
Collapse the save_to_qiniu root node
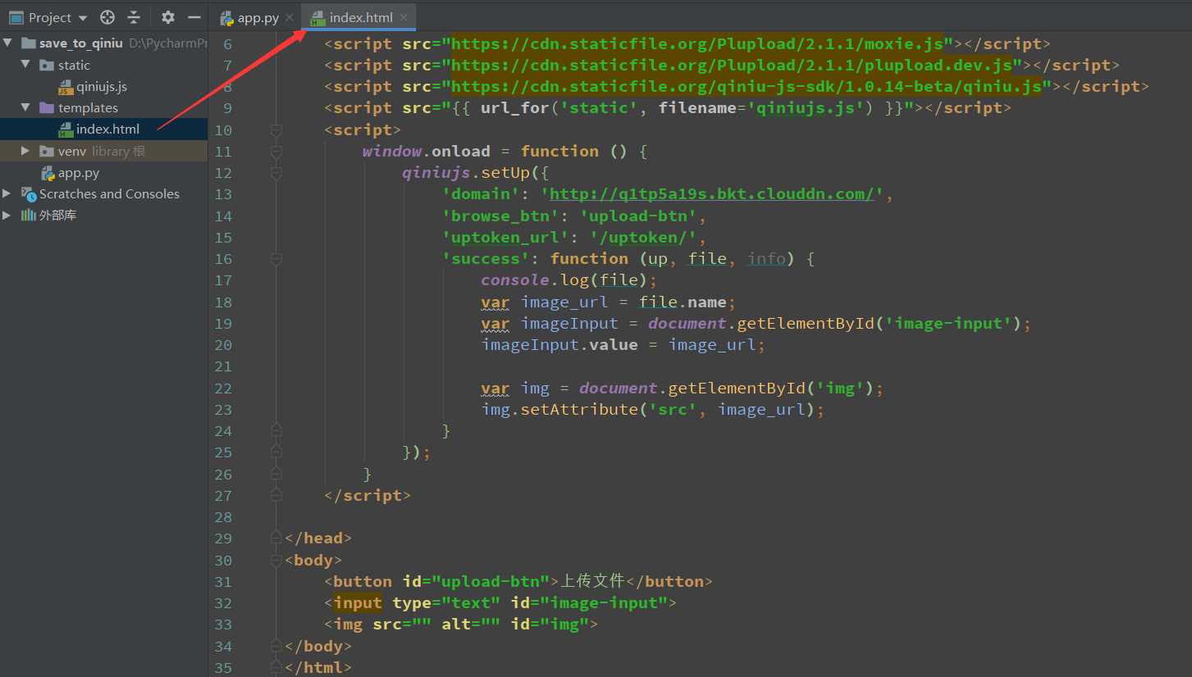pos(7,43)
